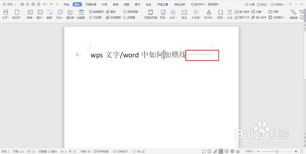Redo the last action
The width and height of the screenshot is (306, 154).
coord(51,4)
